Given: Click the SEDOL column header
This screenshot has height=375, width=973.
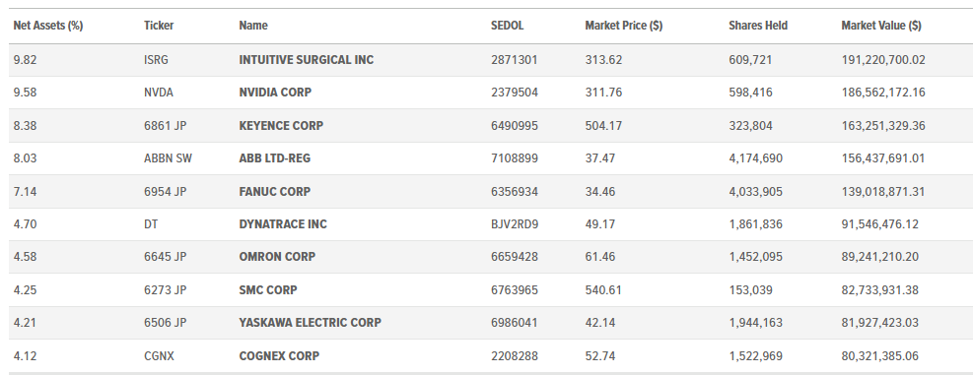Looking at the screenshot, I should tap(507, 26).
